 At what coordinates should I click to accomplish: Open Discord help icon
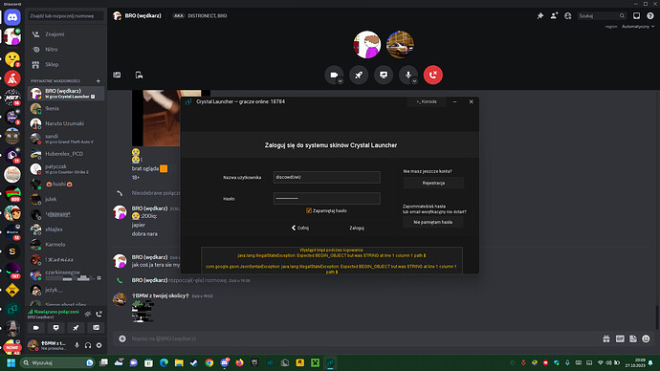tap(649, 16)
